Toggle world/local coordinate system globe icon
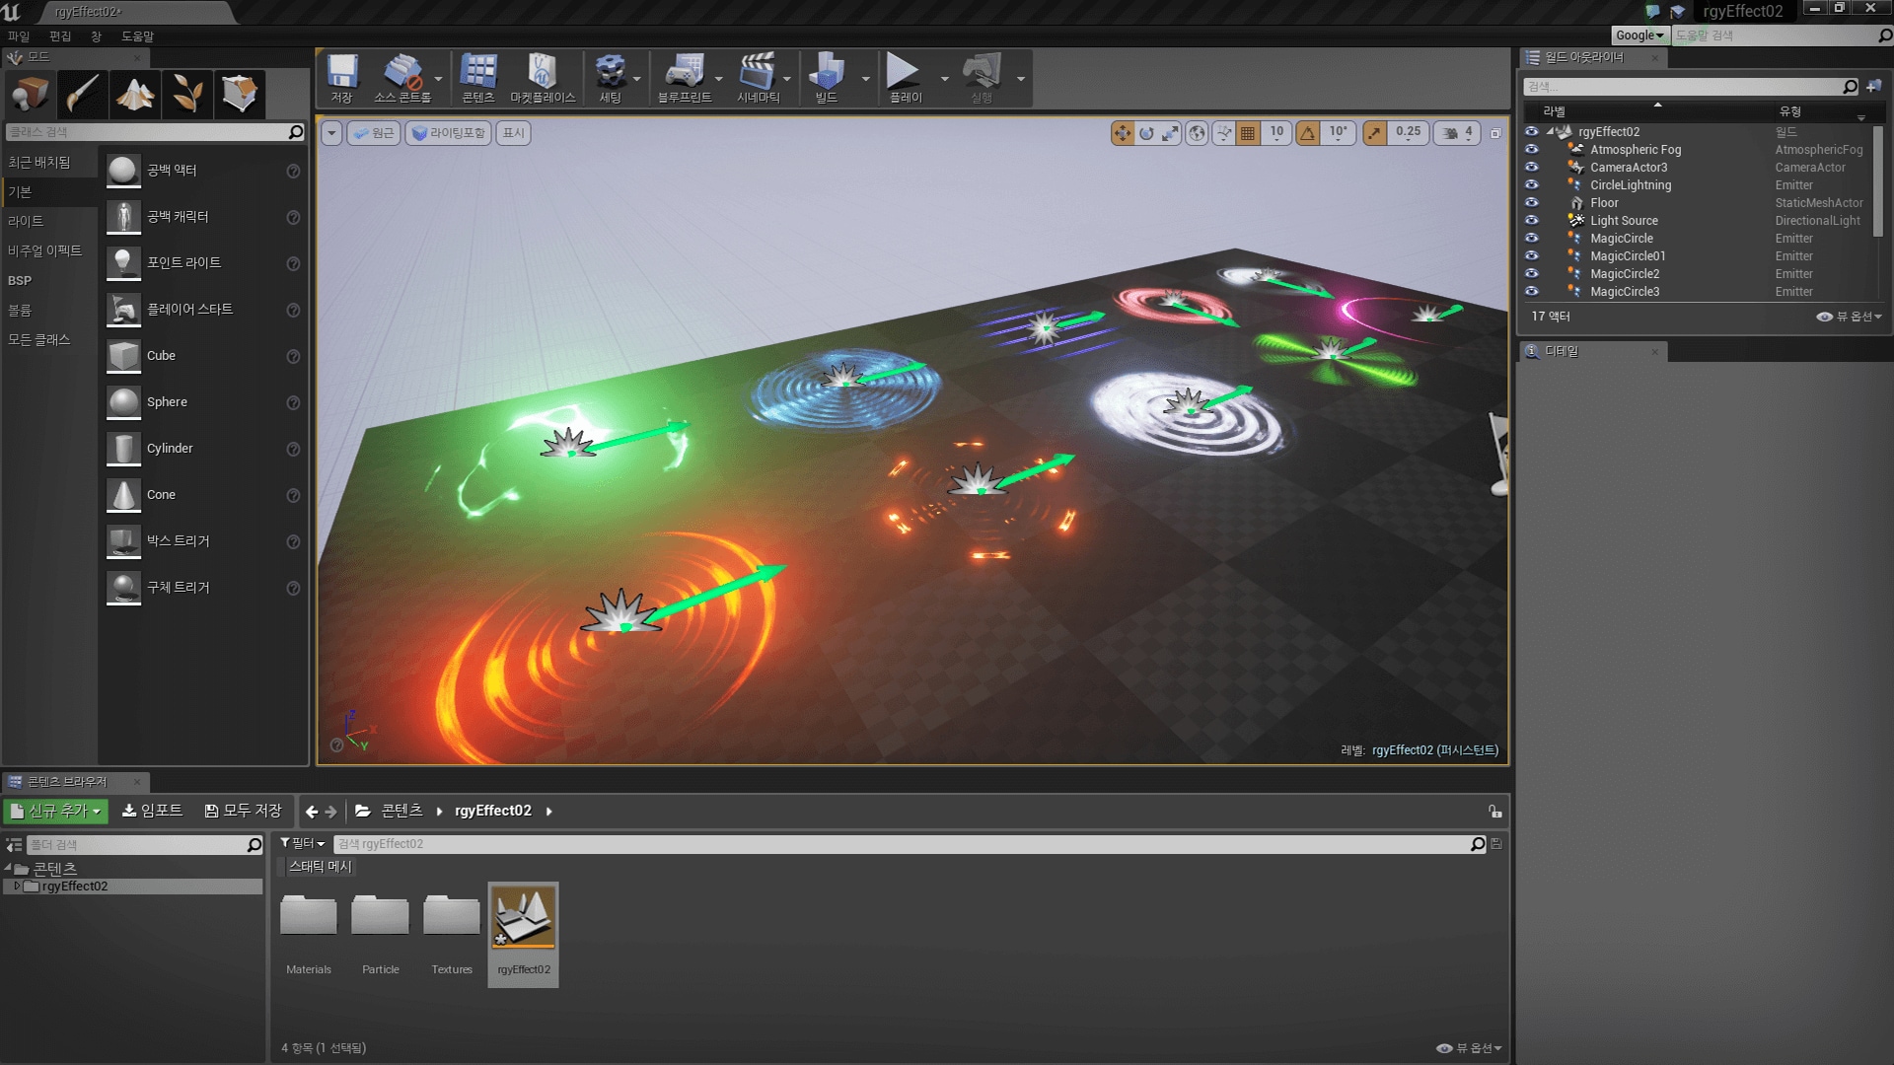This screenshot has height=1065, width=1894. click(x=1197, y=133)
